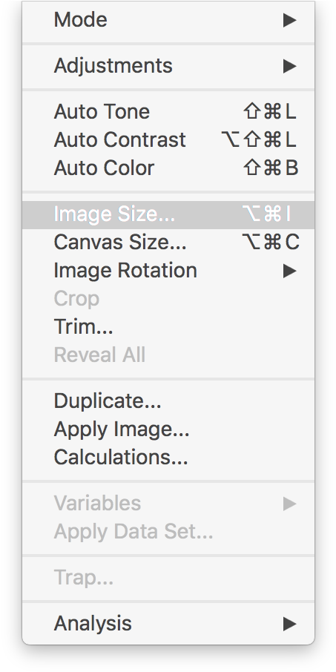This screenshot has width=336, height=672.
Task: Open the Mode submenu
Action: click(x=168, y=20)
